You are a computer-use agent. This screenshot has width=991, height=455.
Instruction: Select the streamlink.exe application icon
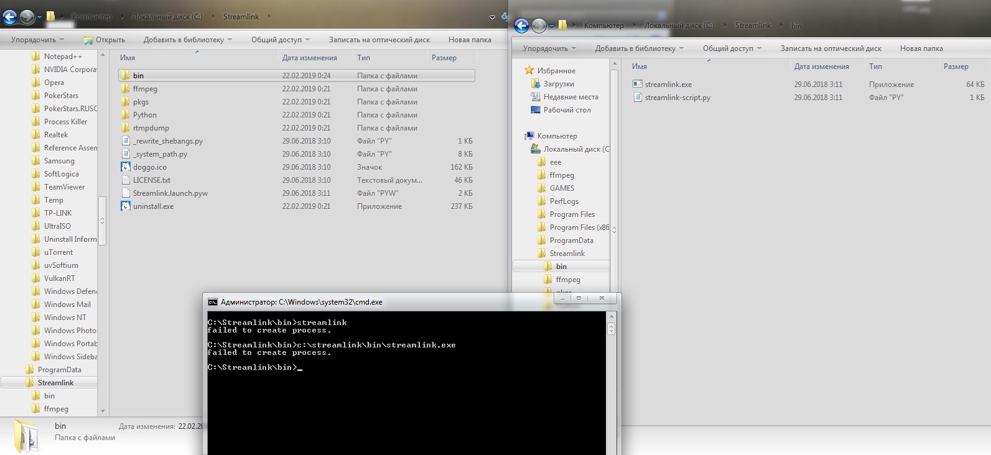(x=638, y=85)
